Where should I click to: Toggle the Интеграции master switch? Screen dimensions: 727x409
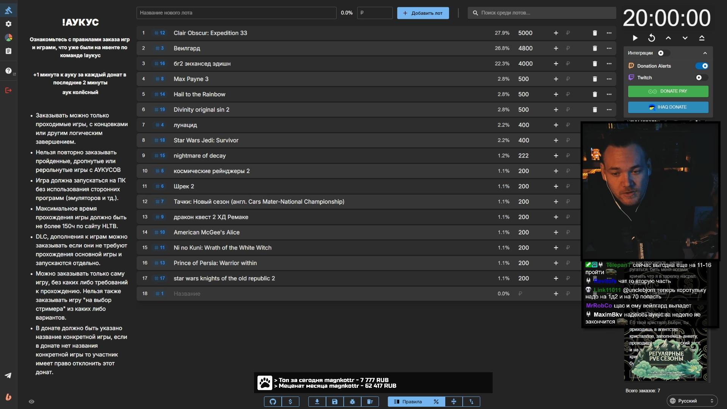coord(663,53)
